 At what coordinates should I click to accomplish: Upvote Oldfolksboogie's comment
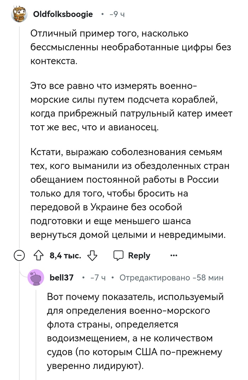point(38,255)
